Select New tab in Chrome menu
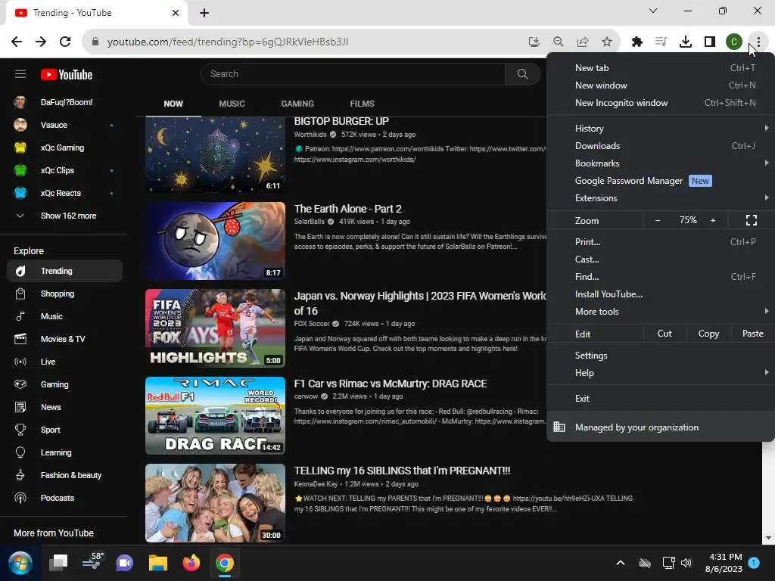Image resolution: width=775 pixels, height=581 pixels. click(661, 68)
